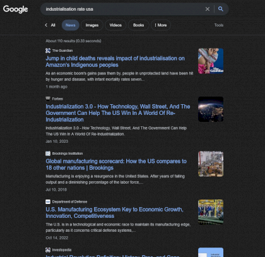Viewport: 265px width, 257px height.
Task: Click the 'About 110 results' text
Action: pyautogui.click(x=73, y=41)
